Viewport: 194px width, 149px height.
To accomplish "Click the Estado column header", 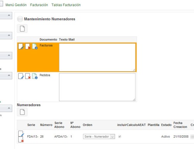I will (166, 125).
